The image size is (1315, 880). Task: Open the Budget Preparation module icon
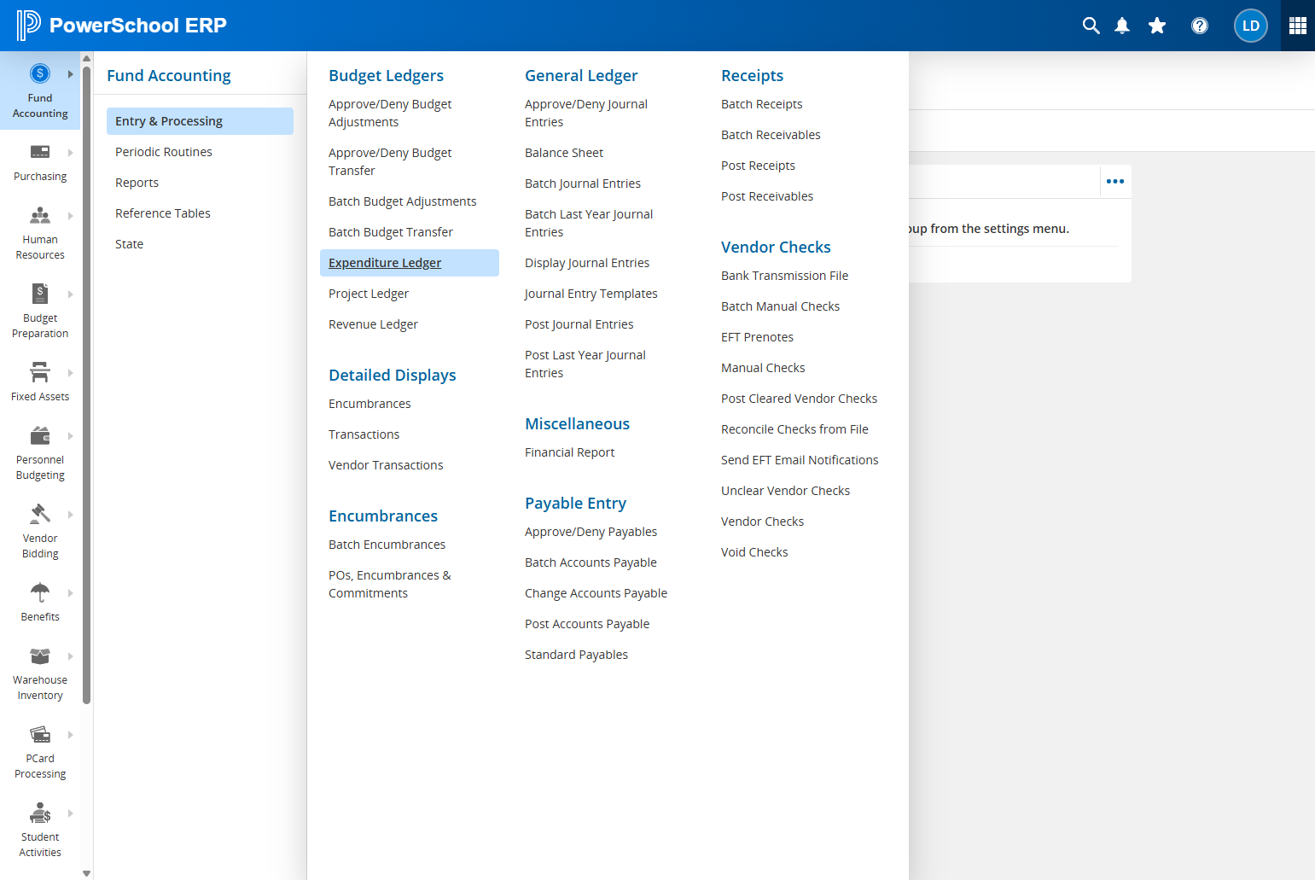point(40,294)
